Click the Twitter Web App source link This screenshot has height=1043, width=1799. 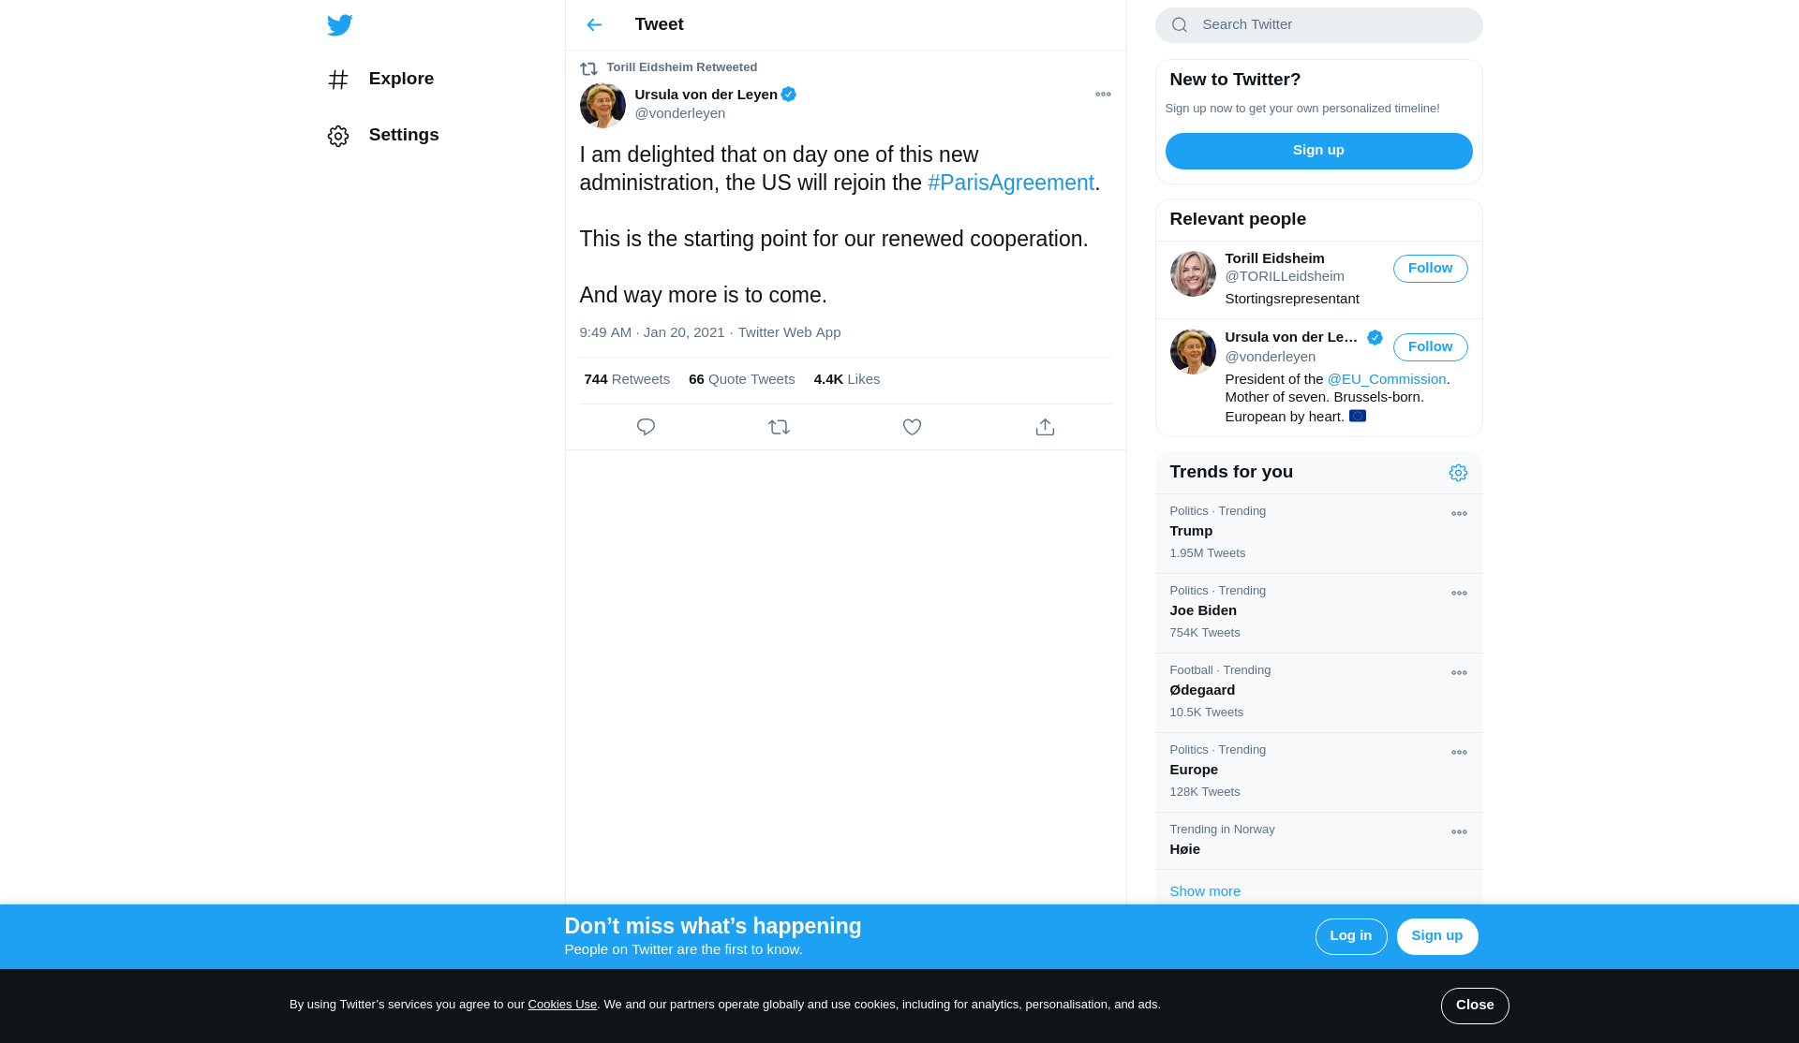789,332
